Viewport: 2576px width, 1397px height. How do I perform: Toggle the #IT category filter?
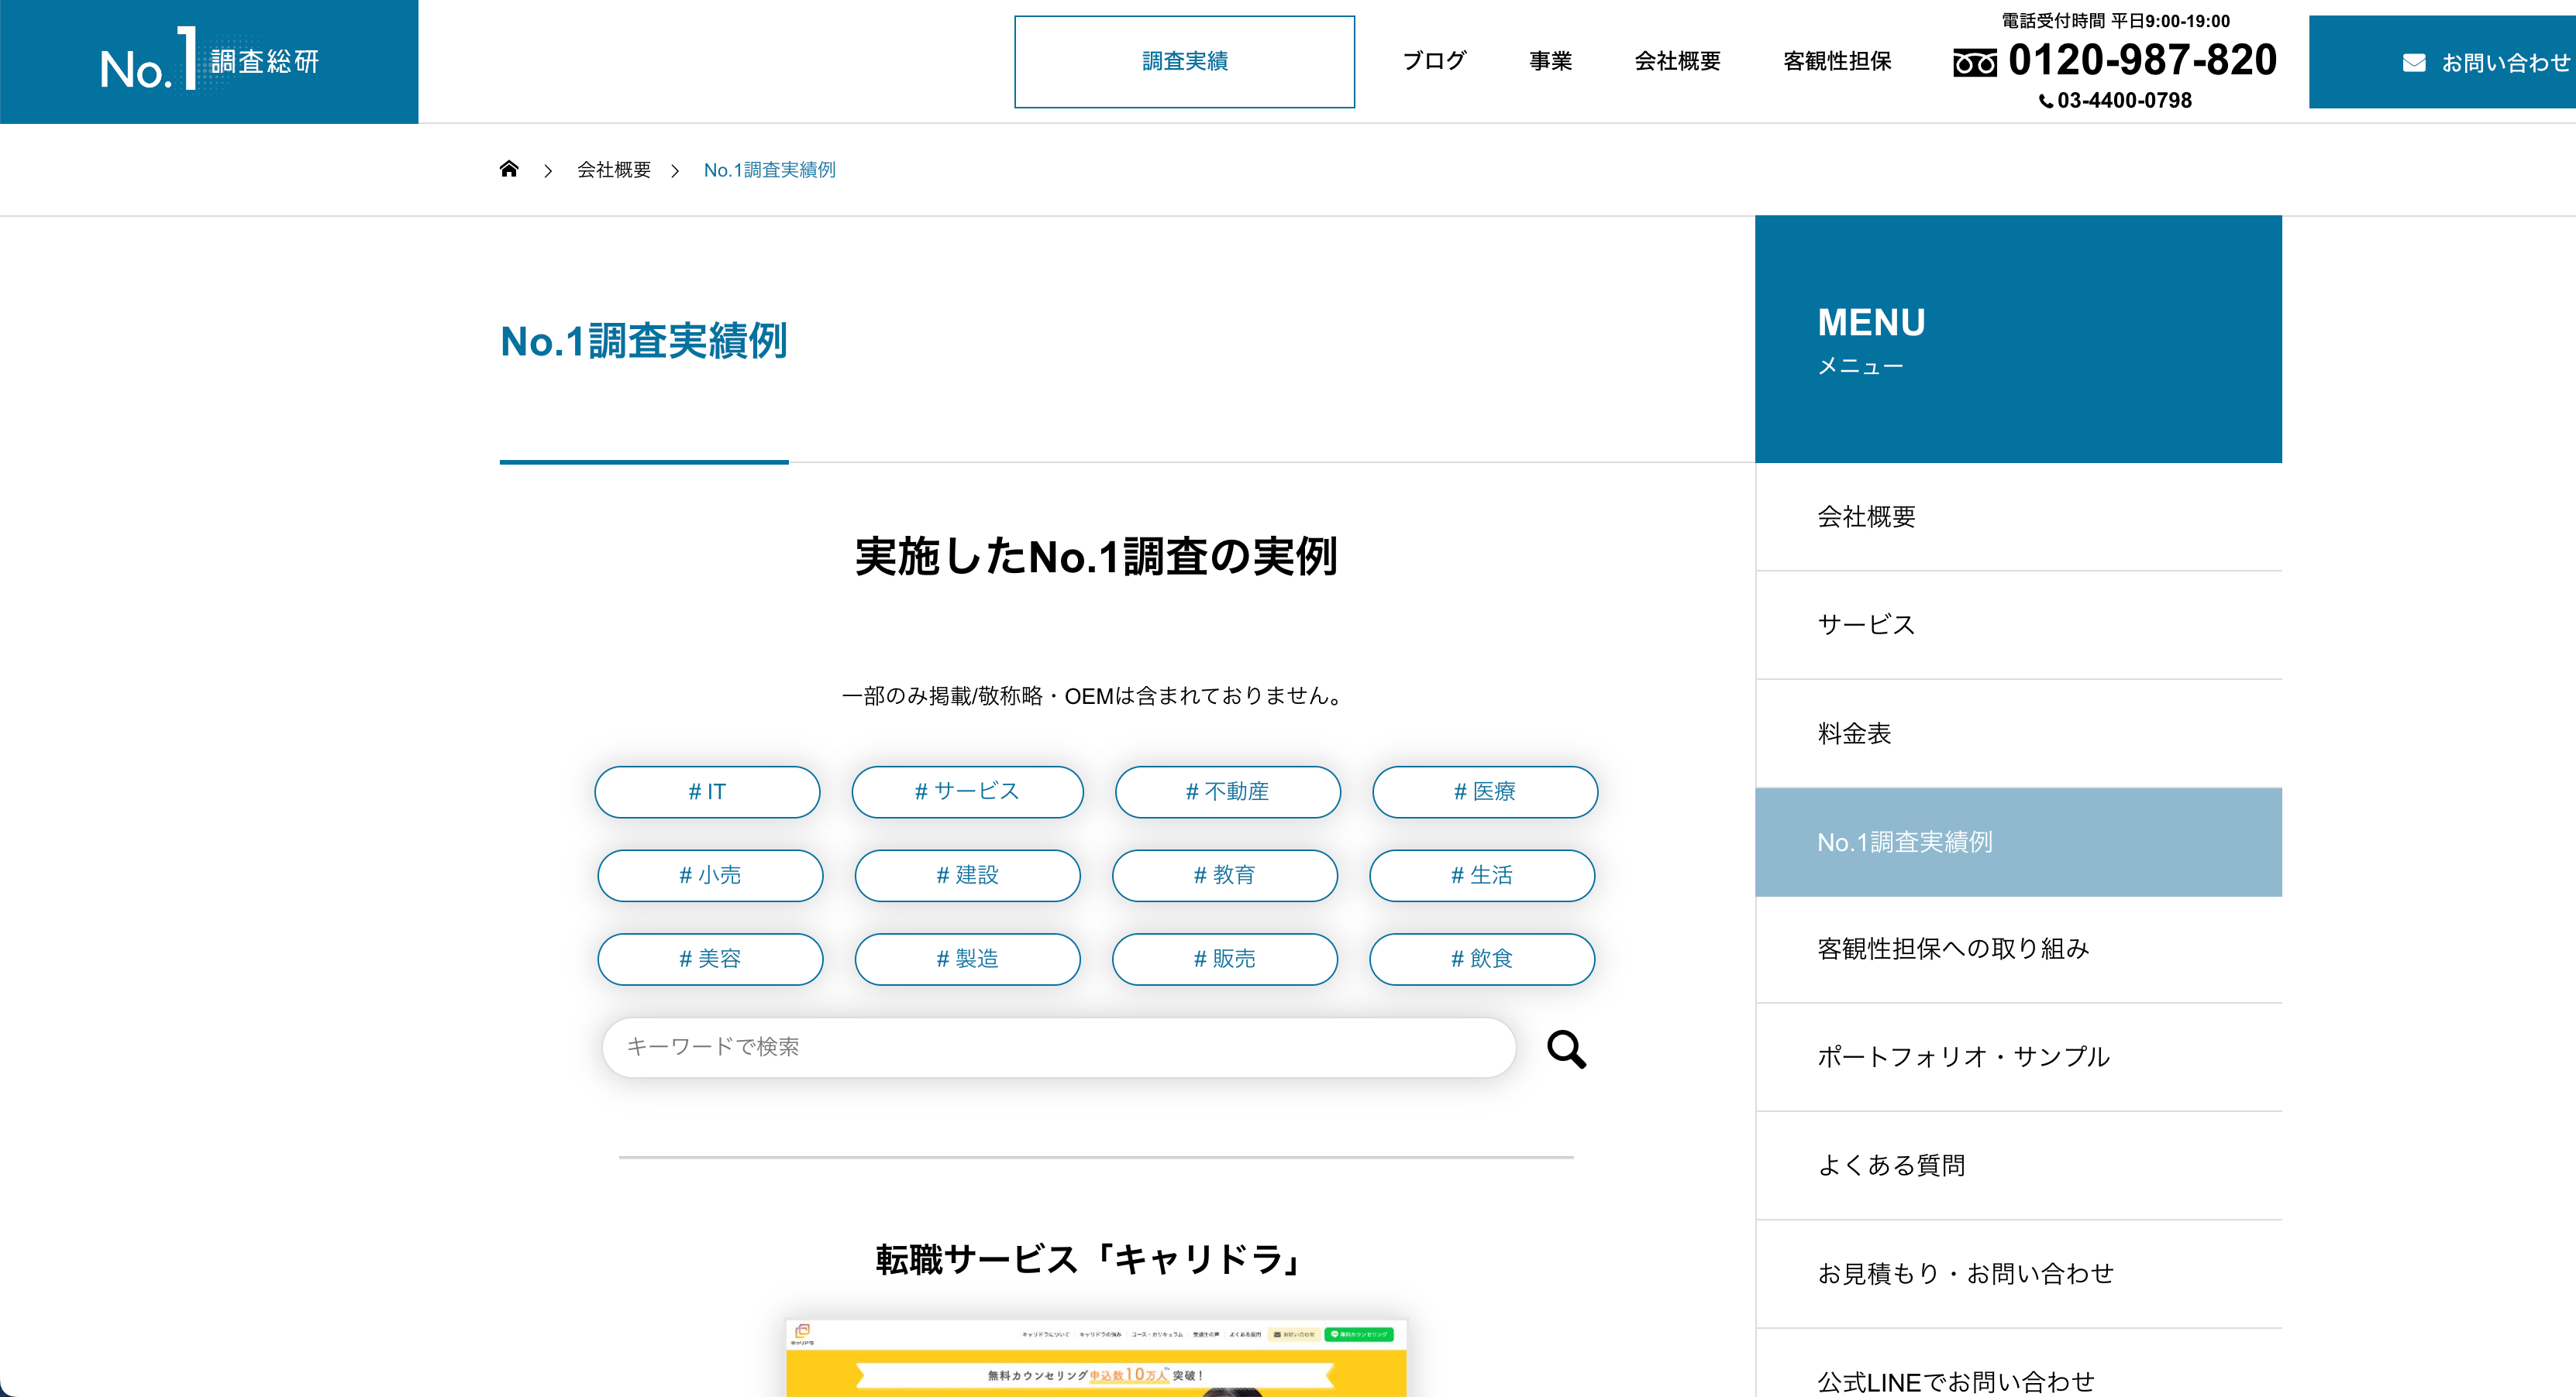click(707, 791)
